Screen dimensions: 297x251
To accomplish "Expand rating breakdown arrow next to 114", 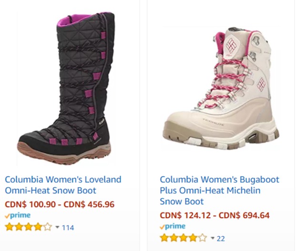I will tap(57, 227).
